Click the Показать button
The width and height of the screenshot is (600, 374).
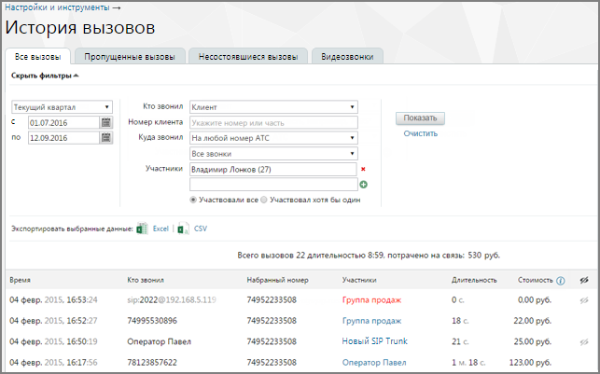(x=420, y=118)
